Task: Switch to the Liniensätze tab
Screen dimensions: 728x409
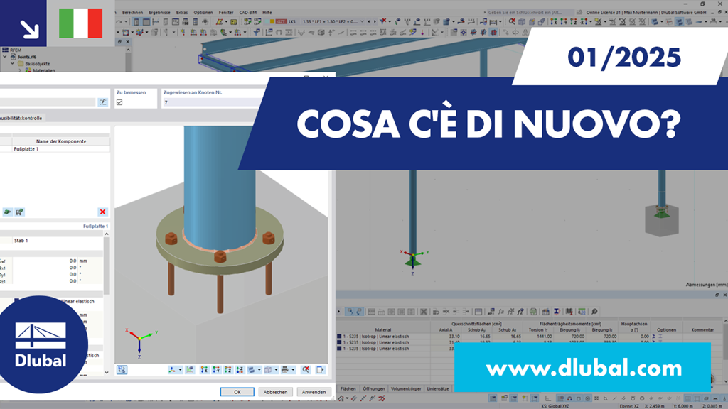Action: 438,388
